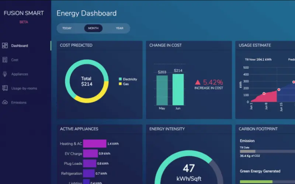Click the May cost bar
Viewport: 295px width, 184px height.
pyautogui.click(x=162, y=90)
